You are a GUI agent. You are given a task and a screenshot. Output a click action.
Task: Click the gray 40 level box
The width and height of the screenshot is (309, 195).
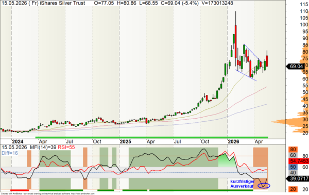[293, 173]
